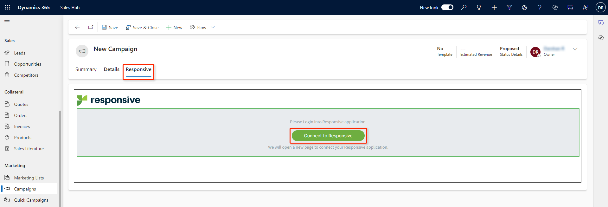Open the Dynamics 365 app launcher grid
The height and width of the screenshot is (207, 608).
(8, 7)
